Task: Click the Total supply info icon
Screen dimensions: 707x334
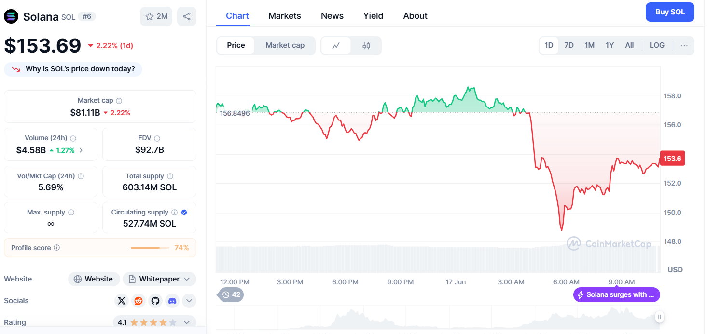Action: point(170,176)
